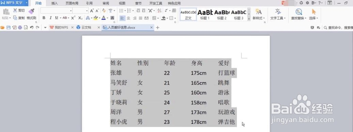The width and height of the screenshot is (353, 132).
Task: Open the font size dropdown
Action: tap(87, 11)
